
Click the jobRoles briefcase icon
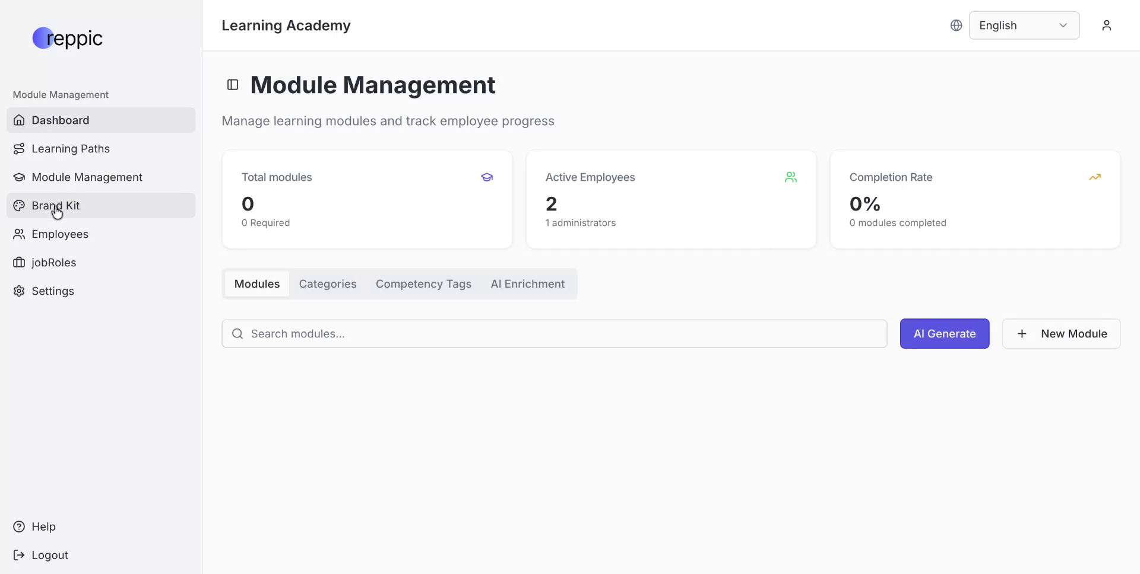click(x=19, y=263)
